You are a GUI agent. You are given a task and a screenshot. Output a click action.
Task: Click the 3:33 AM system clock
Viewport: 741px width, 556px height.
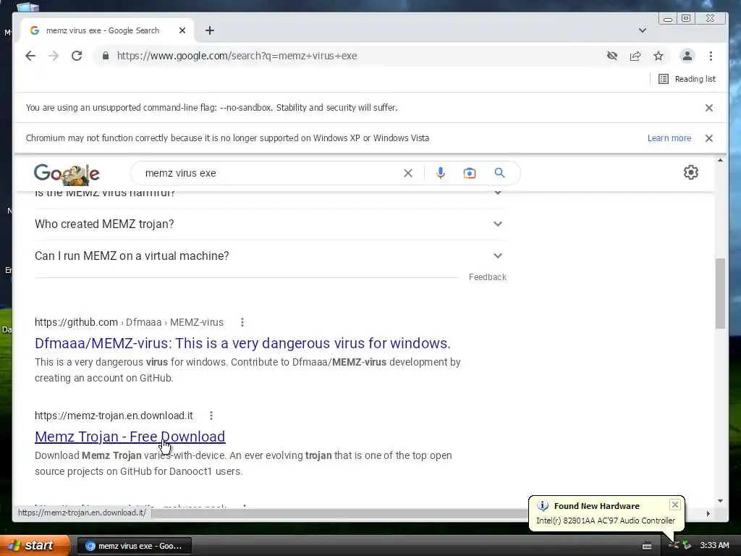[714, 546]
